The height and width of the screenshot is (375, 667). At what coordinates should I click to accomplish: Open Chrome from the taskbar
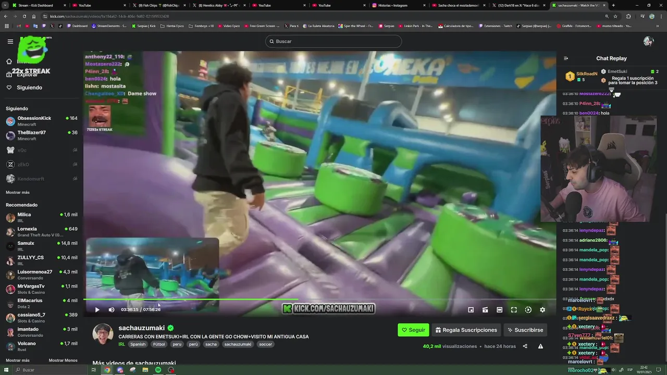pyautogui.click(x=107, y=370)
